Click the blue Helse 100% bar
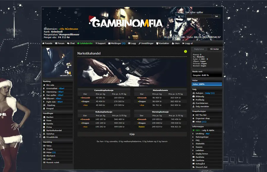 [x=207, y=84]
